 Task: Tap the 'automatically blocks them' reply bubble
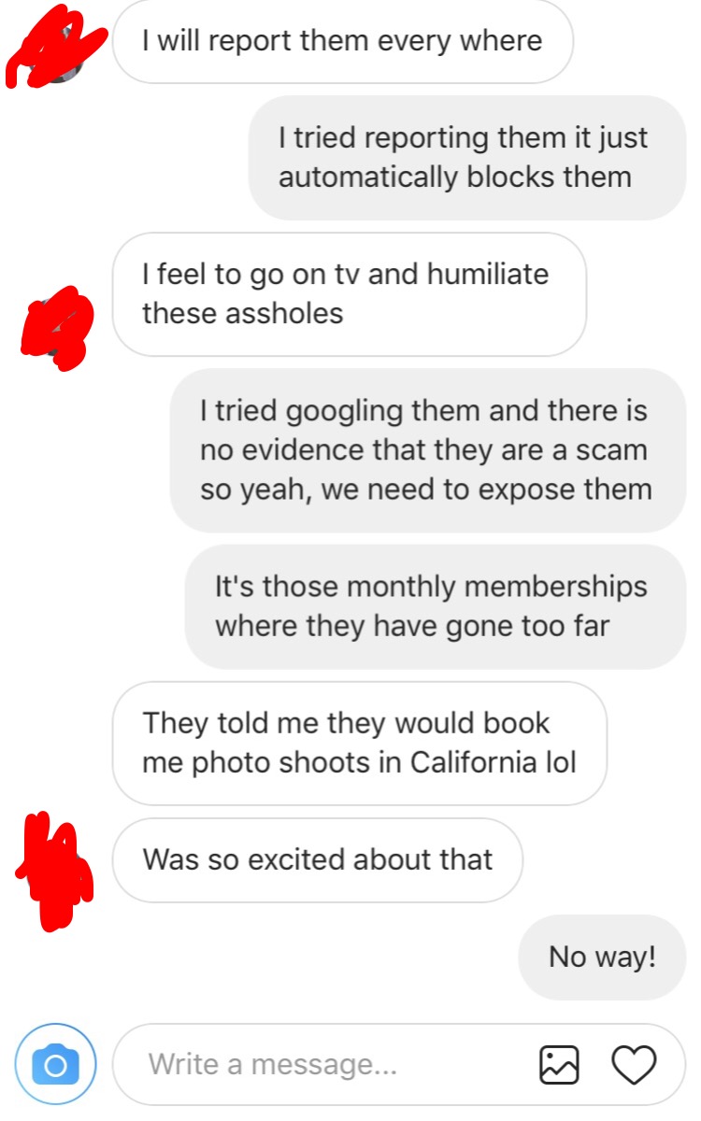point(467,158)
